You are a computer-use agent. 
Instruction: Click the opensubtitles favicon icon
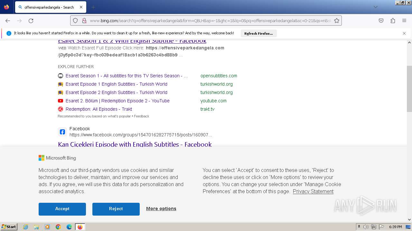click(61, 76)
